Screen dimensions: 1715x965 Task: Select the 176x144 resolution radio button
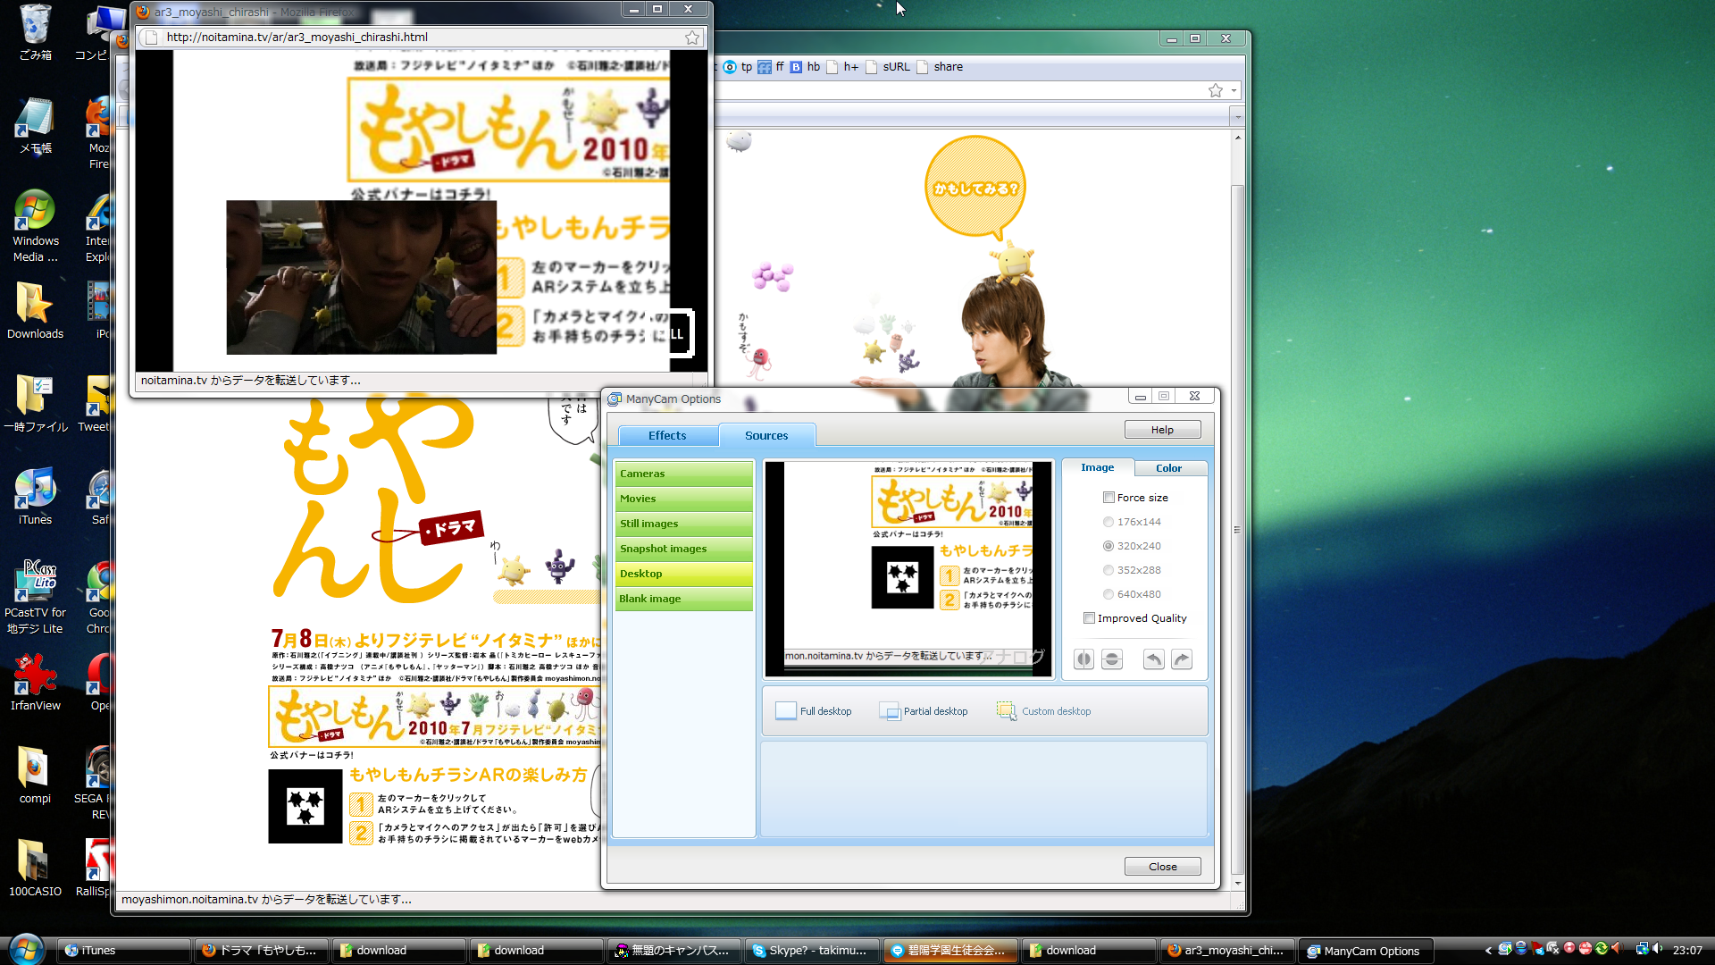(1108, 522)
